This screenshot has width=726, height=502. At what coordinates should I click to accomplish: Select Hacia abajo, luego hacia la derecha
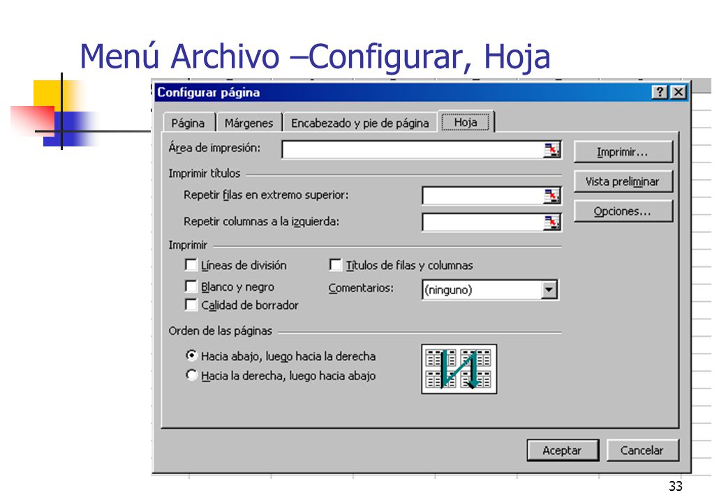(191, 356)
